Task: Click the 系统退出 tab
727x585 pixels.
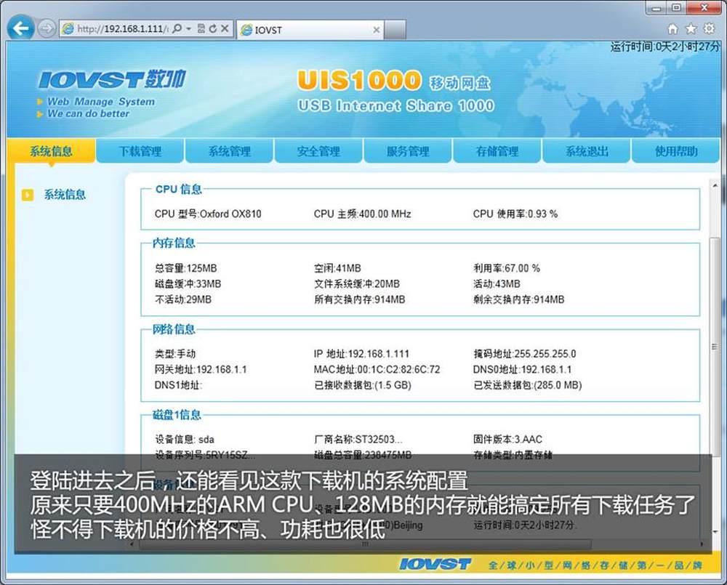Action: tap(587, 151)
